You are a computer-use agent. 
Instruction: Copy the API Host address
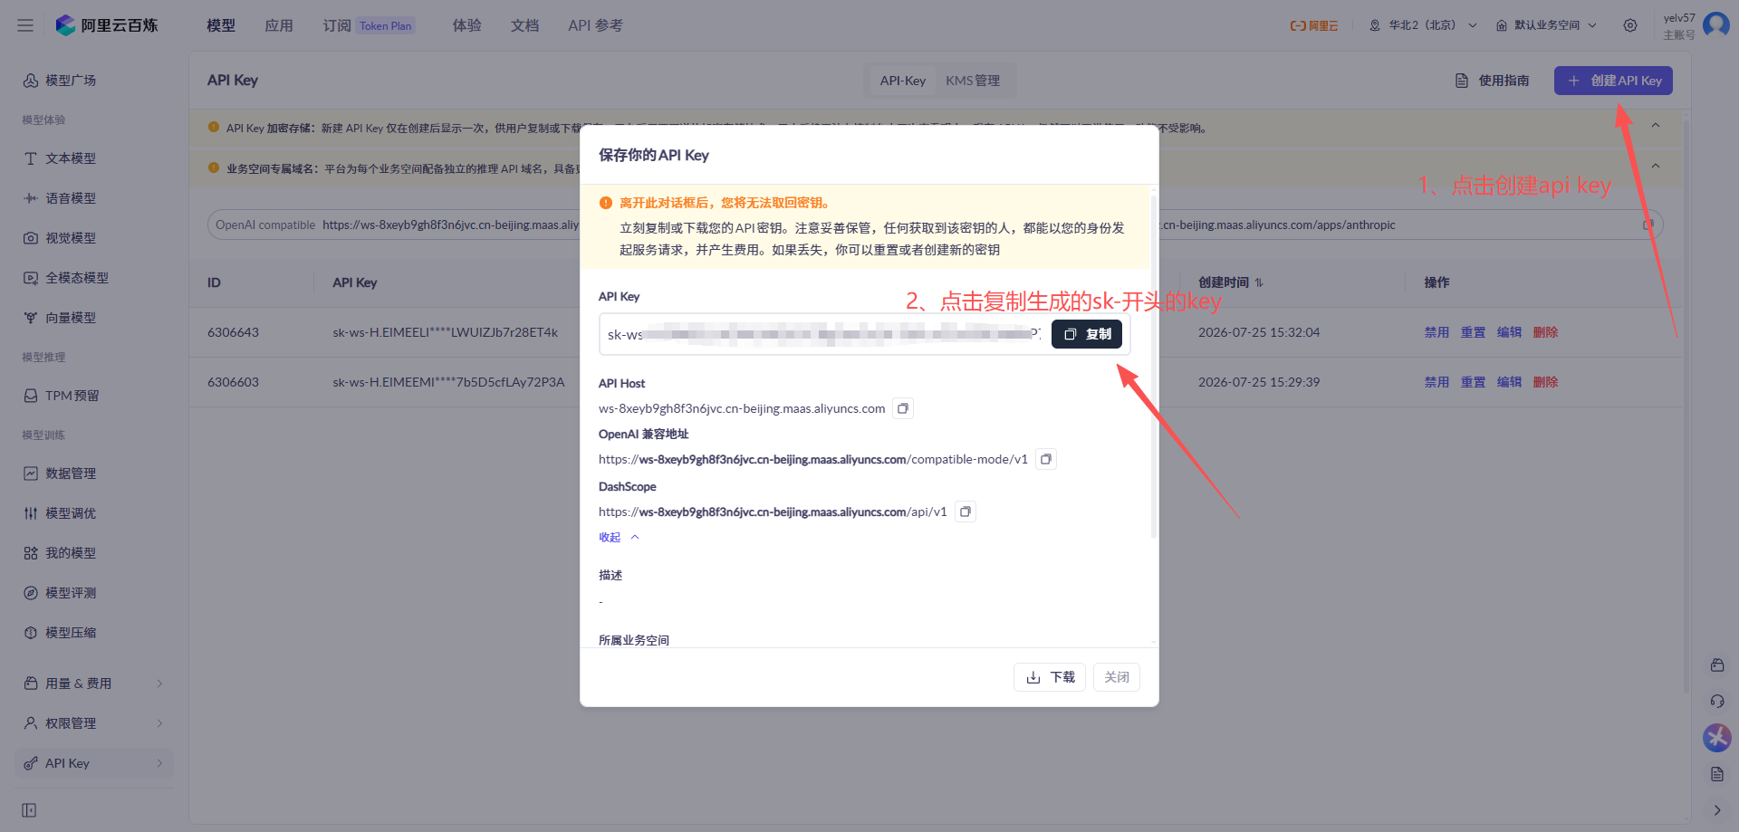tap(903, 408)
